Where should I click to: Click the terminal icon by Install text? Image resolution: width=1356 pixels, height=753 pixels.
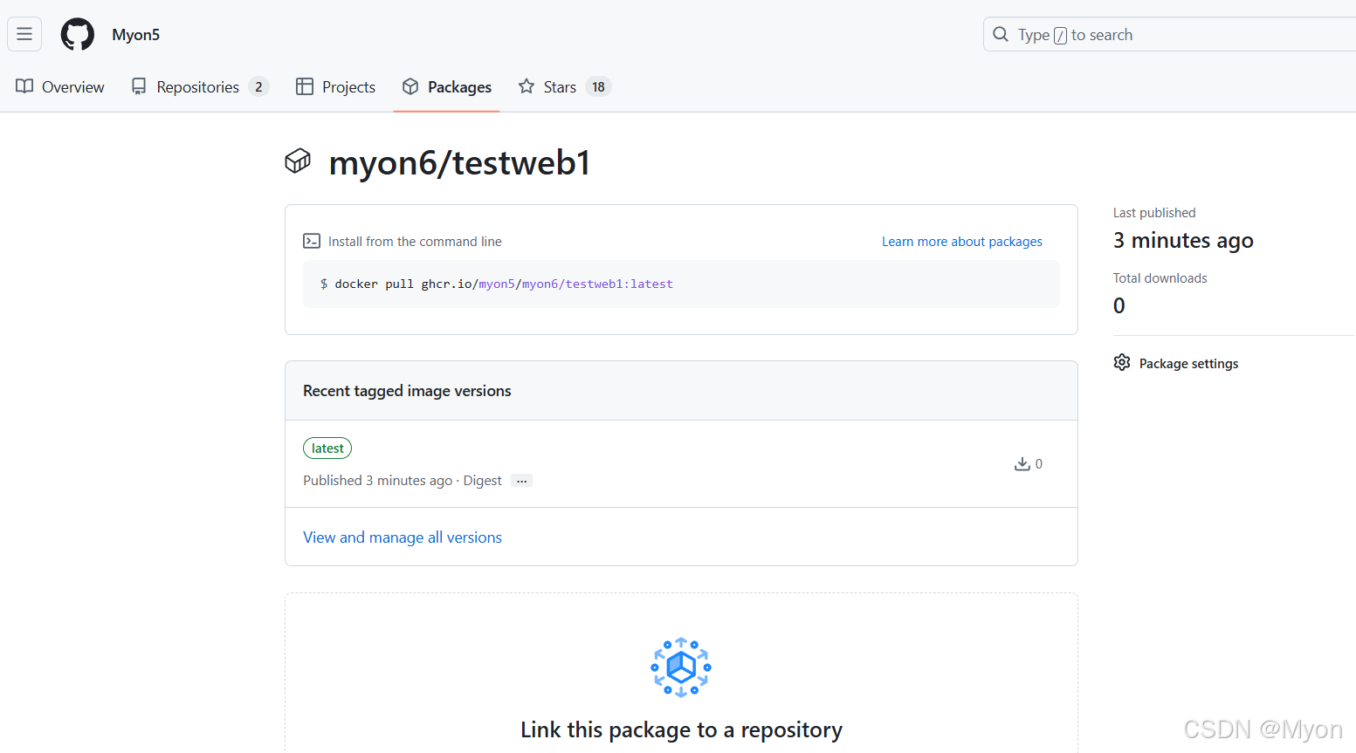(x=312, y=241)
